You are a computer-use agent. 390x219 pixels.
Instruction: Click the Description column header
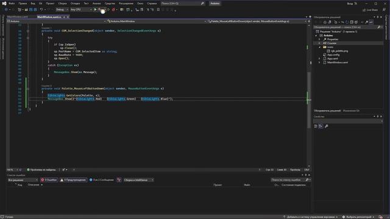[x=34, y=185]
